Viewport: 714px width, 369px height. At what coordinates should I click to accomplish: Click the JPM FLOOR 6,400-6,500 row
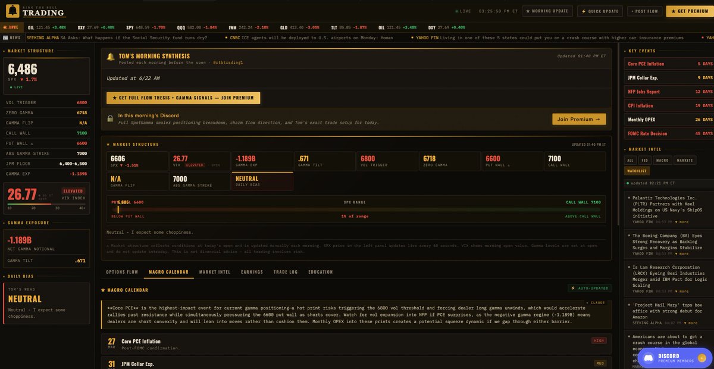pos(46,163)
